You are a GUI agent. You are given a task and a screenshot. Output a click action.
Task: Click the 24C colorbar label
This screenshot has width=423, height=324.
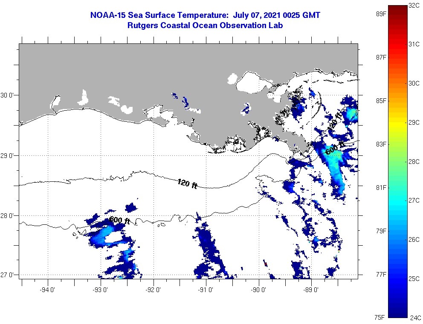tap(415, 318)
